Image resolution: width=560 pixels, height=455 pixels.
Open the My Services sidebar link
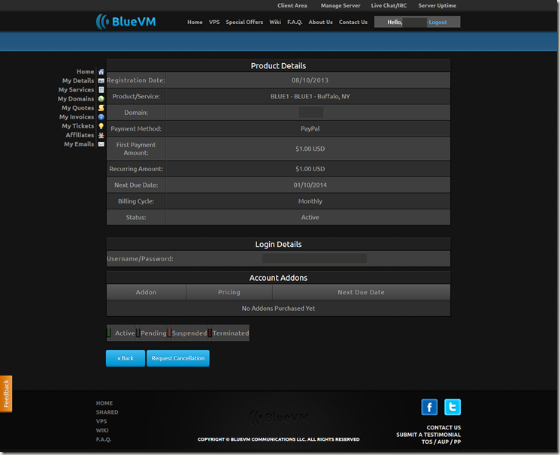point(76,90)
